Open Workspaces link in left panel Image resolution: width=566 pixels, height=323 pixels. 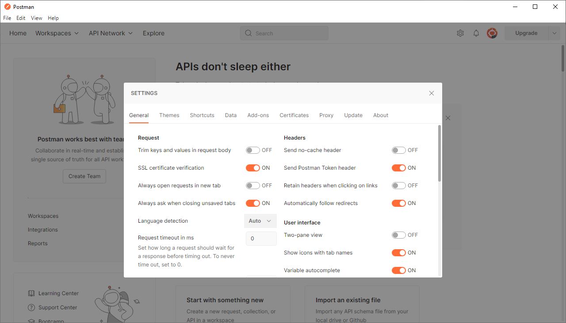[x=43, y=216]
